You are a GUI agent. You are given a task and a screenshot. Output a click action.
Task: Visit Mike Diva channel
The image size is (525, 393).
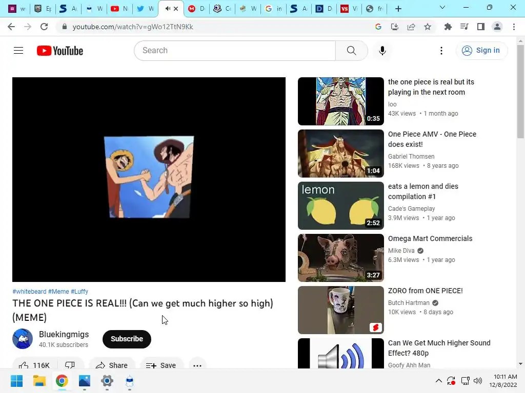(x=401, y=251)
